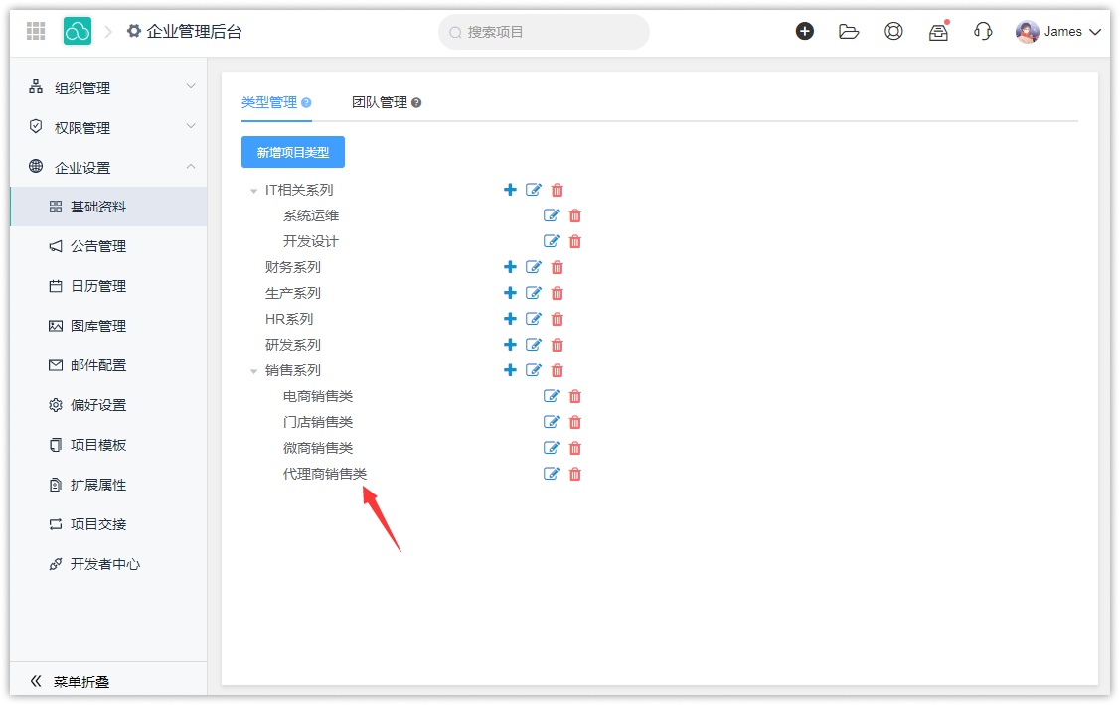Delete the HR系列 project type
The height and width of the screenshot is (705, 1120).
coord(557,319)
